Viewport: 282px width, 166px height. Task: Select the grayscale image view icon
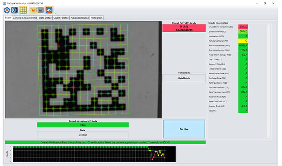pyautogui.click(x=40, y=10)
